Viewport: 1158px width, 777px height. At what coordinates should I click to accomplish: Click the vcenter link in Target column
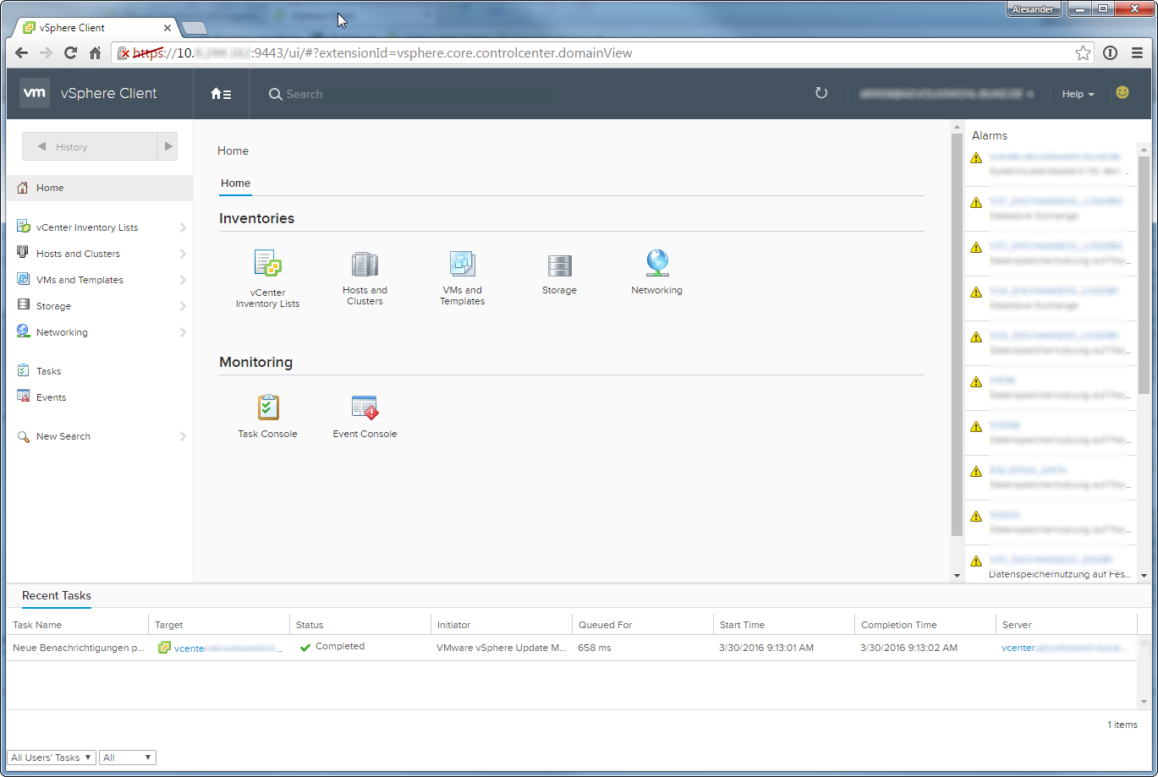point(226,648)
